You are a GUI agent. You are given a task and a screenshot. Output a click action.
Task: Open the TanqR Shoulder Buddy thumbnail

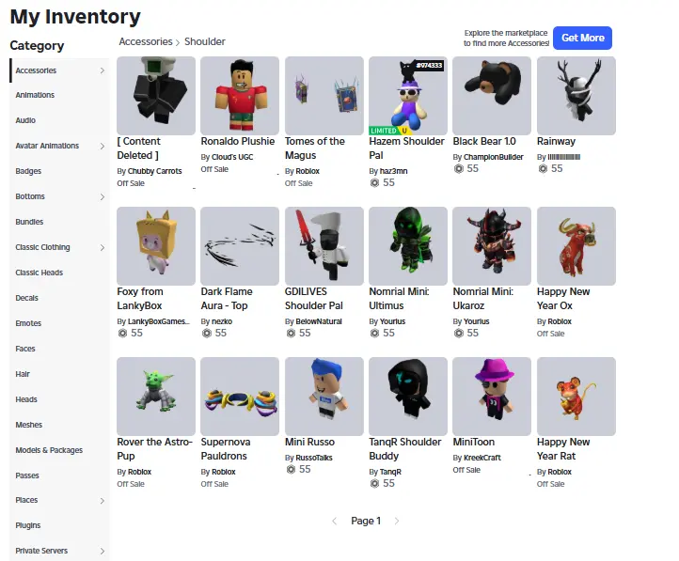coord(408,397)
